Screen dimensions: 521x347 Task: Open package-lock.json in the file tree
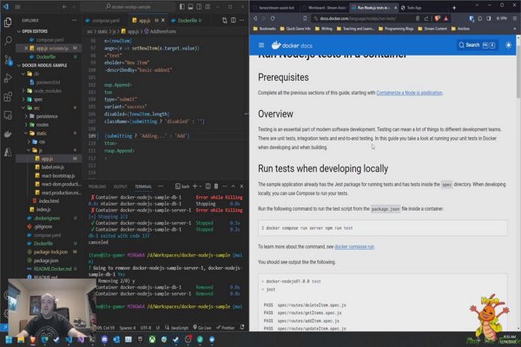coord(50,252)
